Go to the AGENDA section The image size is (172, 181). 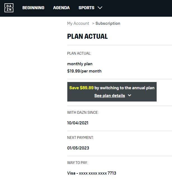(x=61, y=8)
